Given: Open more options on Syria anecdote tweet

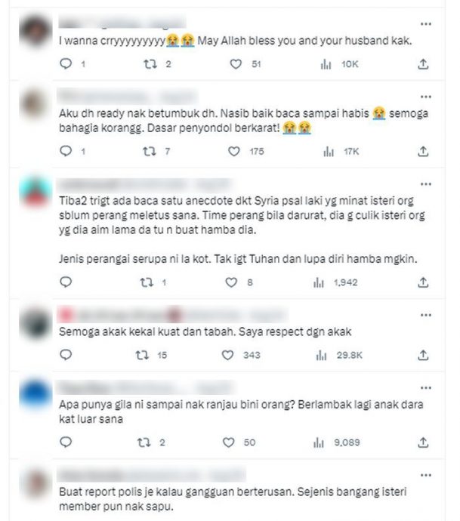Looking at the screenshot, I should pos(425,184).
